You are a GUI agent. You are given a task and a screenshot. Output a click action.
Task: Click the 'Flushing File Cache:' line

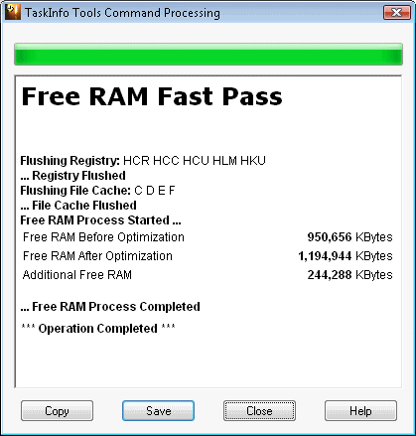pos(97,191)
